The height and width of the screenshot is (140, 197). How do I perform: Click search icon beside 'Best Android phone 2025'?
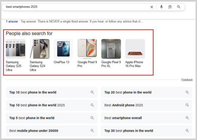coord(187,105)
